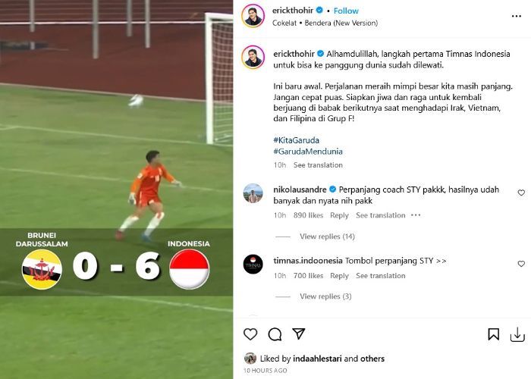Expand View replies (14)

point(327,236)
